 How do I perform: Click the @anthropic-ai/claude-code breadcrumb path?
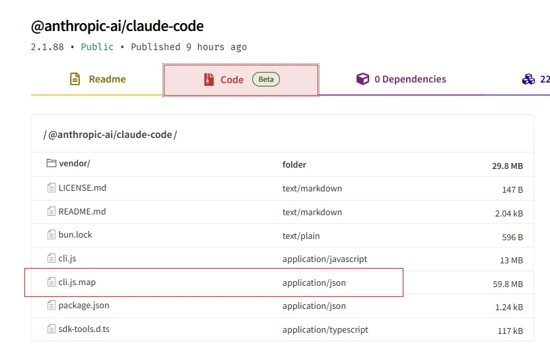point(110,135)
